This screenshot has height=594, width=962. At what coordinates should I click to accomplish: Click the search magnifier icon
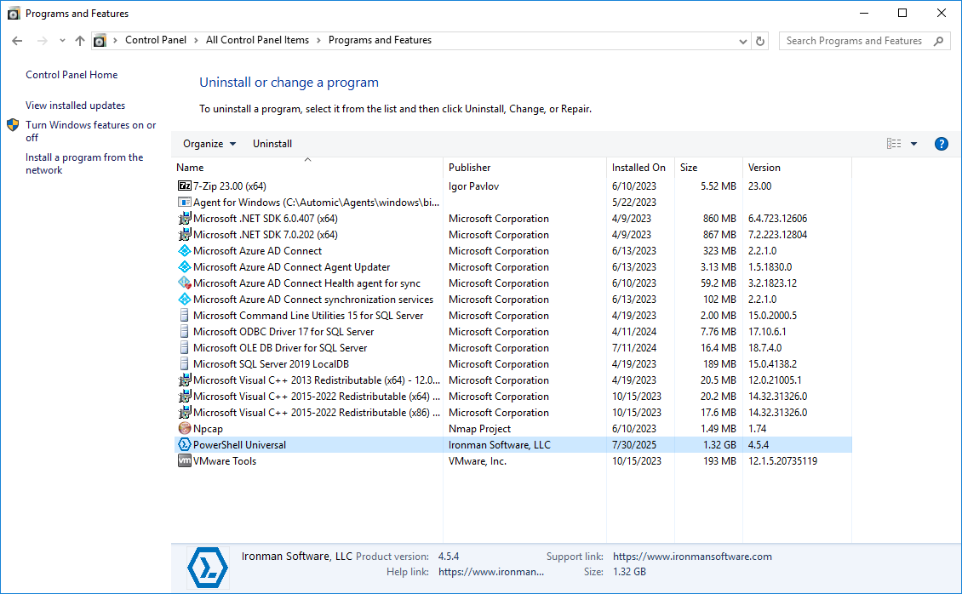939,41
